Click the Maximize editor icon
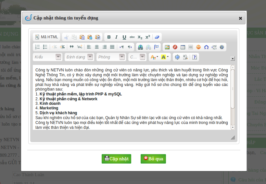This screenshot has width=266, height=184. pos(177,57)
